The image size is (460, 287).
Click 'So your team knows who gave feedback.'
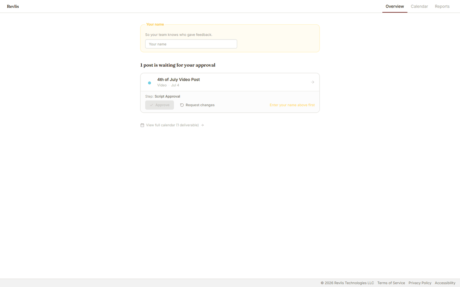pyautogui.click(x=179, y=35)
